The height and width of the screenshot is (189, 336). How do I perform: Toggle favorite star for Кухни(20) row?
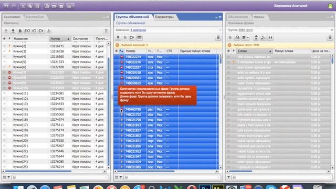click(x=4, y=141)
